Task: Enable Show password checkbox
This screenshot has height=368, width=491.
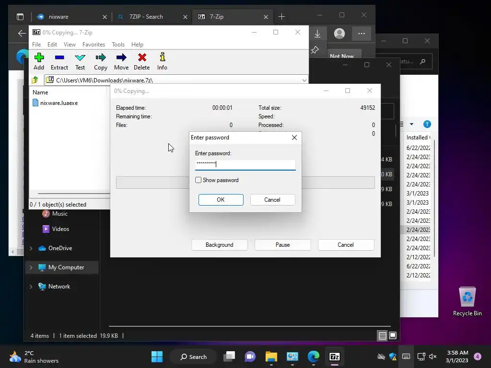Action: [x=198, y=180]
